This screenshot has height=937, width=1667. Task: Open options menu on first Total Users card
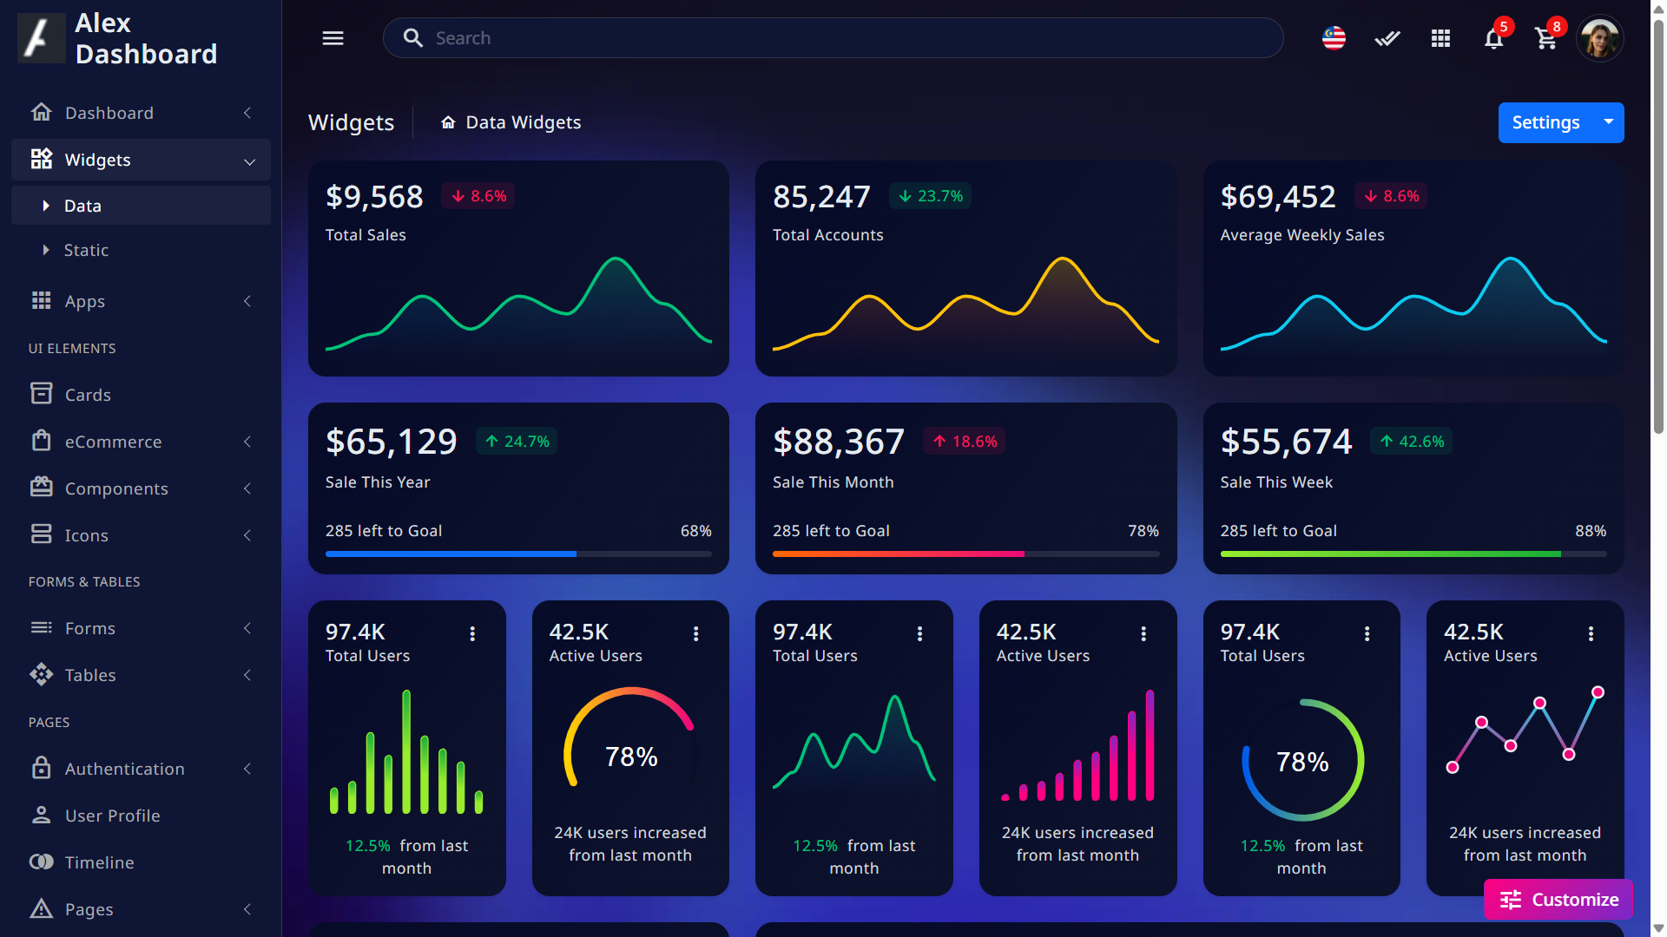point(472,633)
